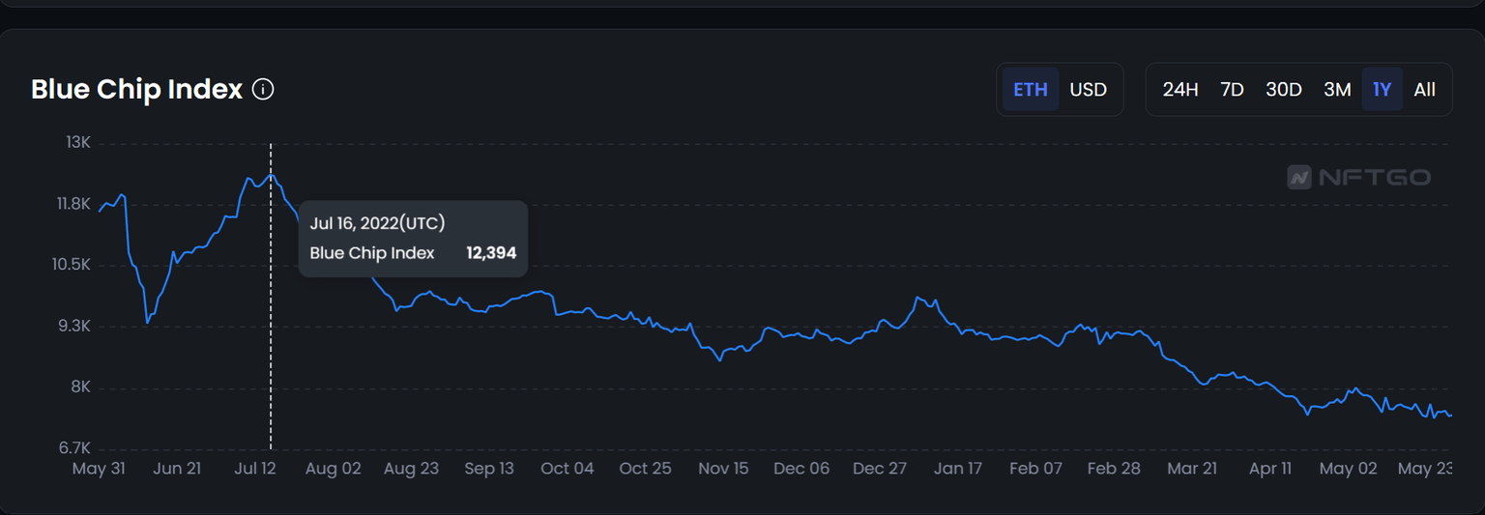Show the All time range

[1424, 90]
